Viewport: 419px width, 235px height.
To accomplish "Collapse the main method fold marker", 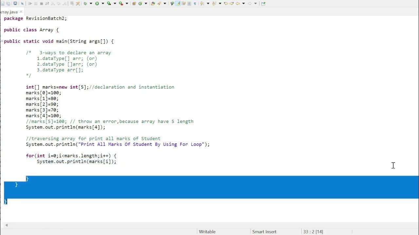I will click(2, 41).
